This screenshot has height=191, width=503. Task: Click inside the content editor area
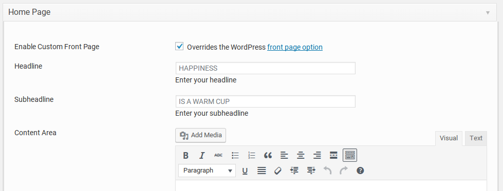click(x=331, y=185)
